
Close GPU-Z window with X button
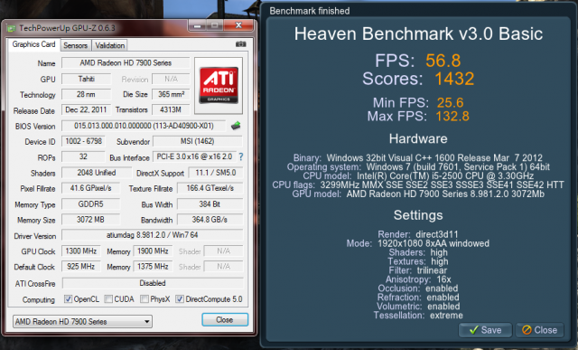point(238,25)
